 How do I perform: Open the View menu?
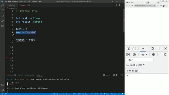[21, 2]
